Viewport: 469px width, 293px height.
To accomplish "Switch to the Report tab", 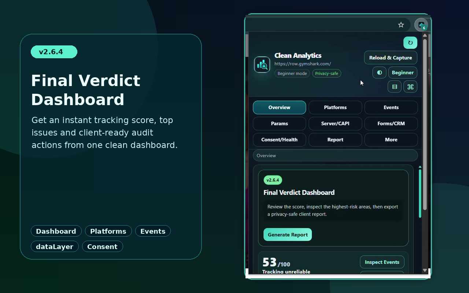I will [335, 140].
